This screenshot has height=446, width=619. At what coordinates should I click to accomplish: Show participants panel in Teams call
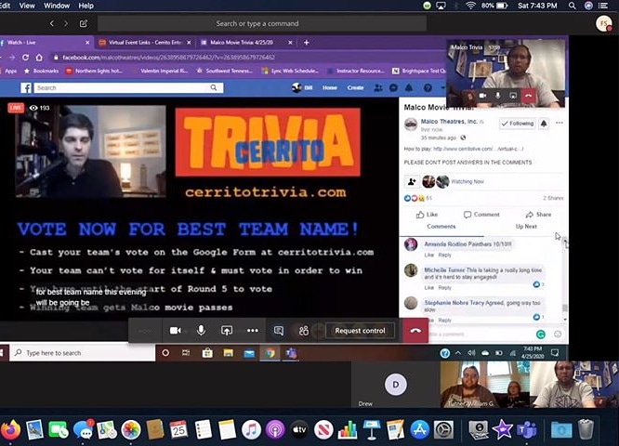tap(304, 331)
